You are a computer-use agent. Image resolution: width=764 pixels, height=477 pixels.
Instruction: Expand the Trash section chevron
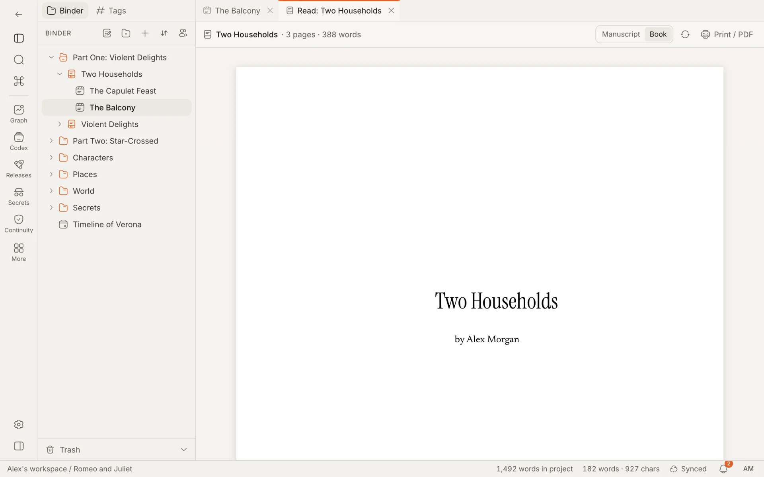[x=184, y=450]
